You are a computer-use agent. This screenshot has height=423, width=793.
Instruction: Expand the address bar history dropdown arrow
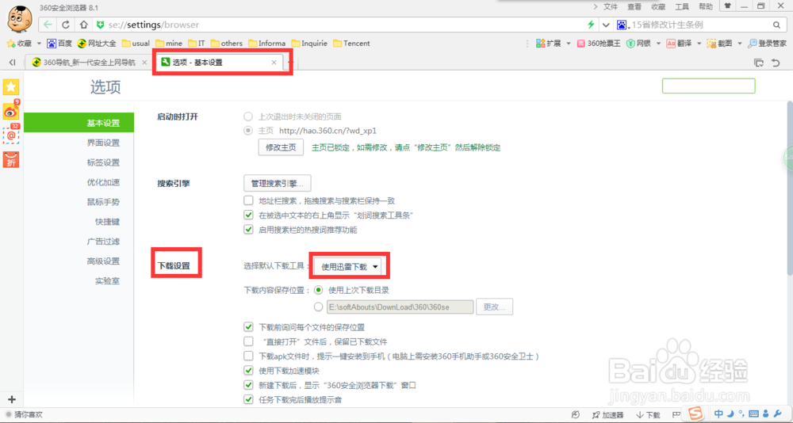point(606,25)
